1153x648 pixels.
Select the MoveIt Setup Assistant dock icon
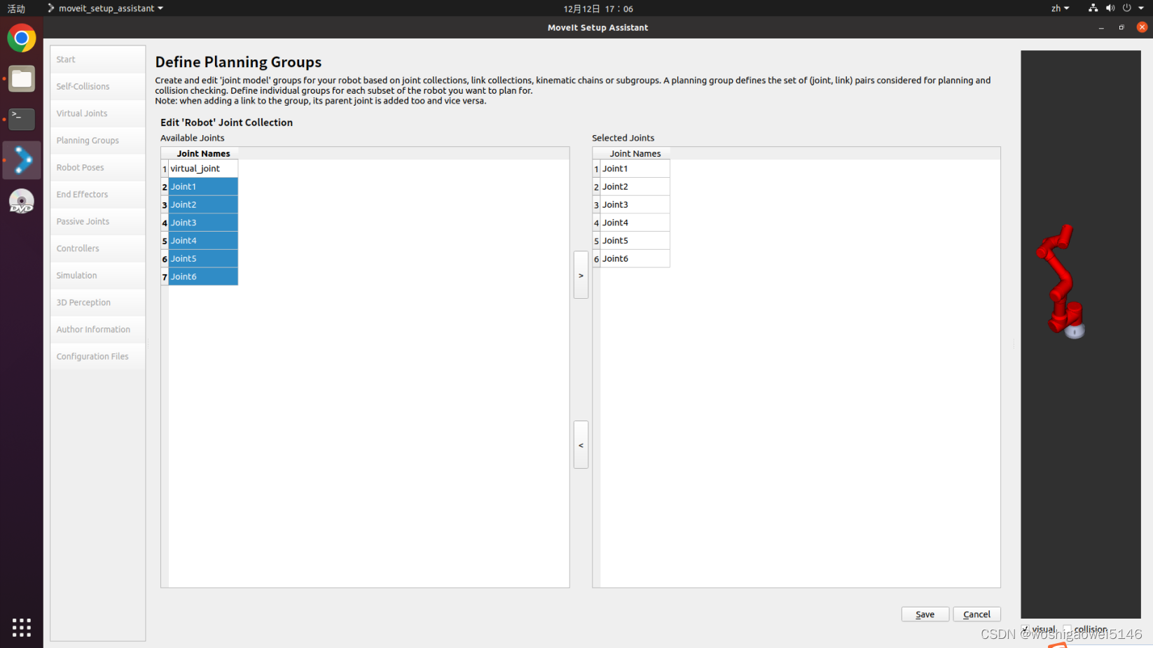(22, 160)
